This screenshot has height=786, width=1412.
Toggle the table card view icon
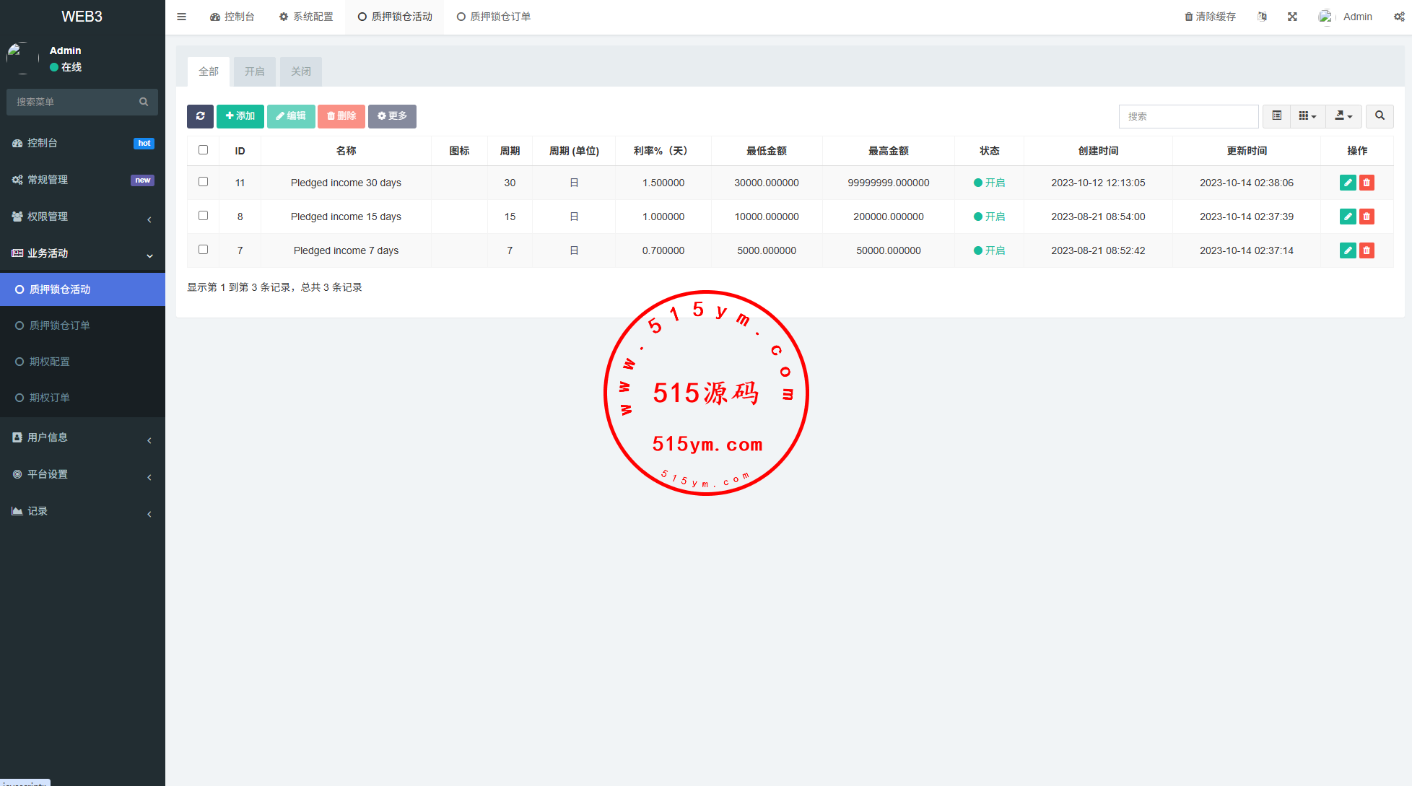pyautogui.click(x=1276, y=116)
